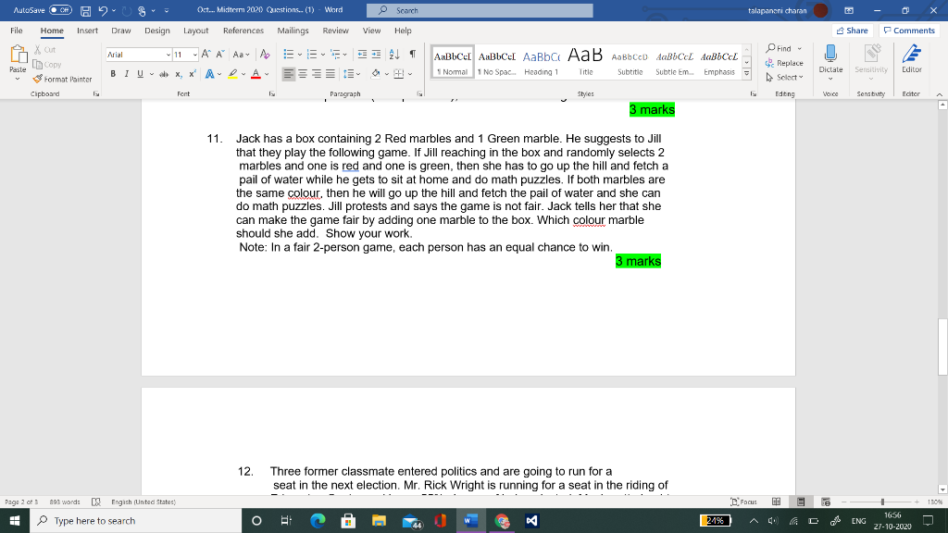948x533 pixels.
Task: Start Dictate microphone
Action: pyautogui.click(x=830, y=54)
